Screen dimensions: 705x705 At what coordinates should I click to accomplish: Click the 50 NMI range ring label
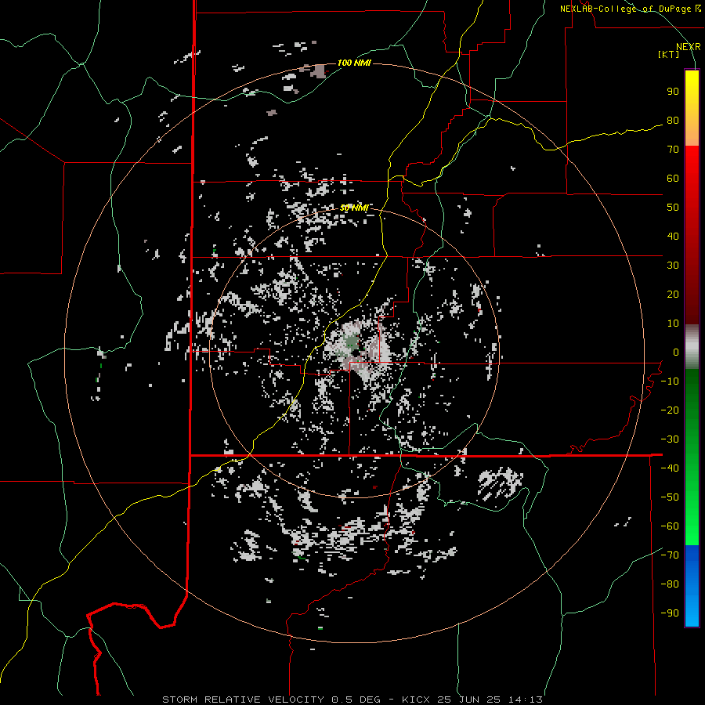(x=354, y=208)
